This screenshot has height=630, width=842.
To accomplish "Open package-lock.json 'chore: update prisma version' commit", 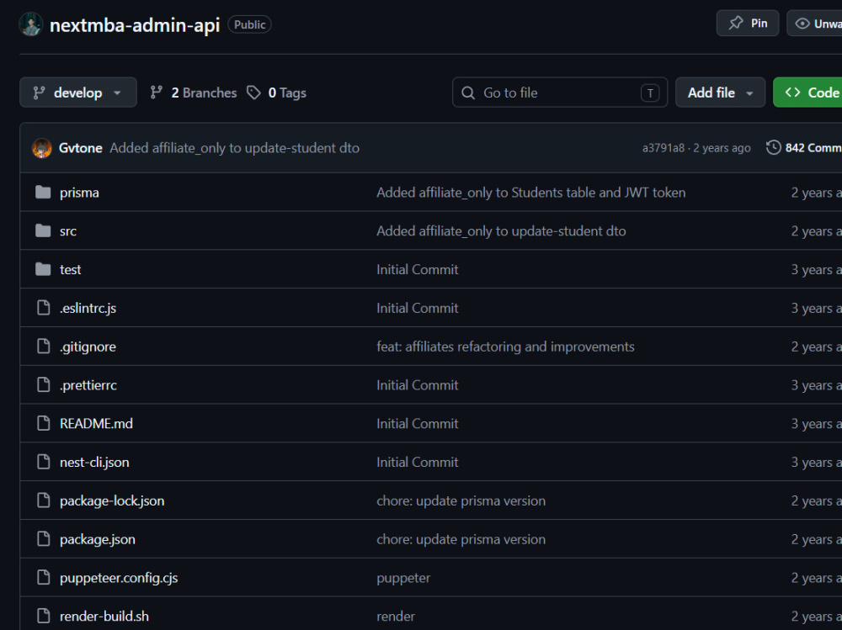I will click(x=461, y=500).
